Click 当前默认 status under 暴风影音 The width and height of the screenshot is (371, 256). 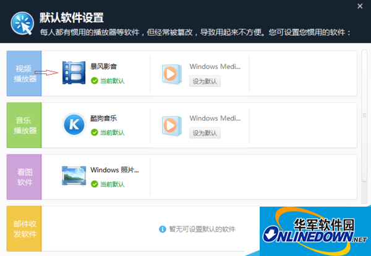pyautogui.click(x=112, y=81)
